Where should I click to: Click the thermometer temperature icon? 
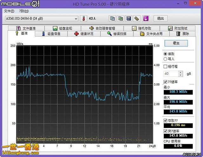tap(83, 18)
